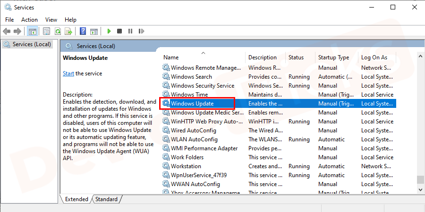The height and width of the screenshot is (212, 425).
Task: Click the Services title bar icon
Action: point(8,7)
